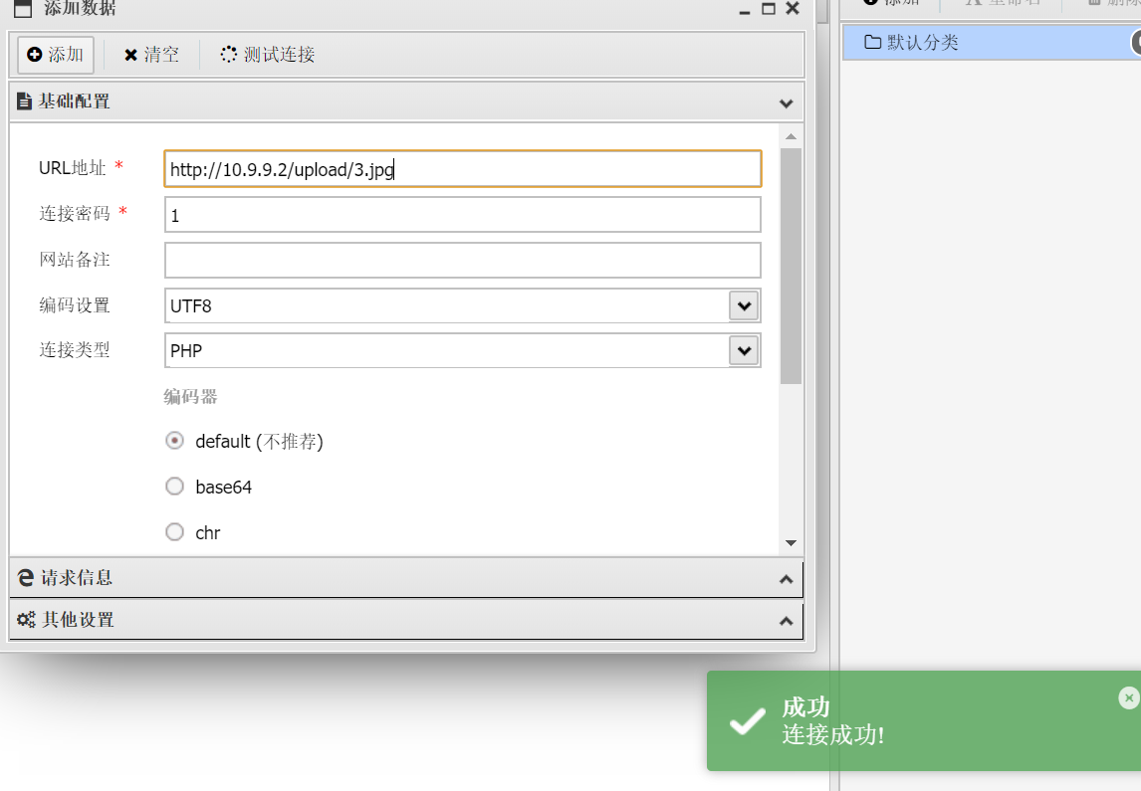Open the 其他设置 section header
Image resolution: width=1141 pixels, height=791 pixels.
[x=406, y=620]
